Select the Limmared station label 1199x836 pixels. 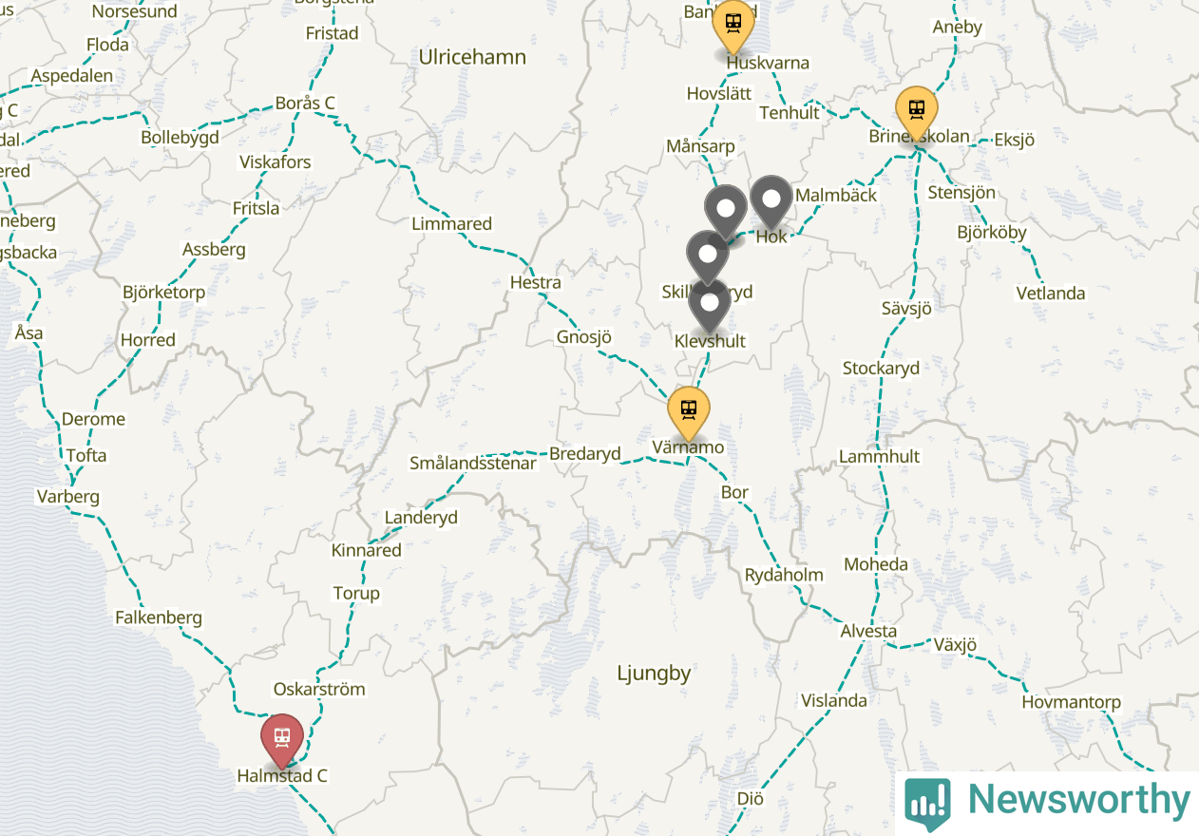click(451, 224)
